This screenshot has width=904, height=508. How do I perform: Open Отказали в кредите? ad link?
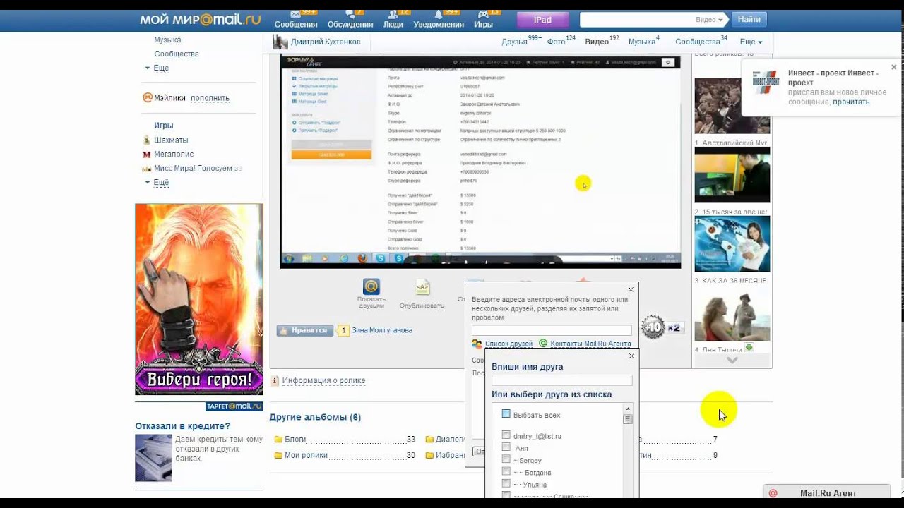183,426
